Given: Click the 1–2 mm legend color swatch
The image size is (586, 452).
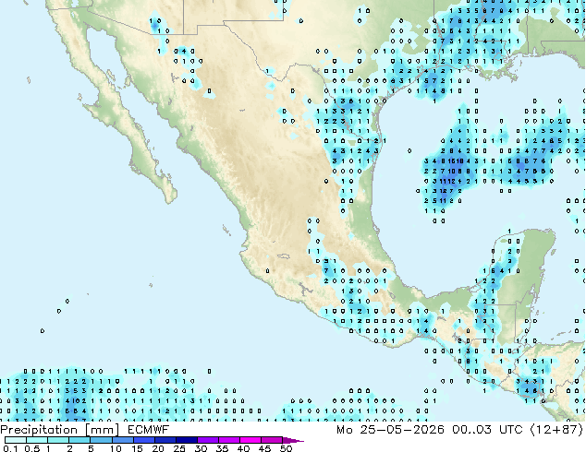Looking at the screenshot, I should [58, 440].
